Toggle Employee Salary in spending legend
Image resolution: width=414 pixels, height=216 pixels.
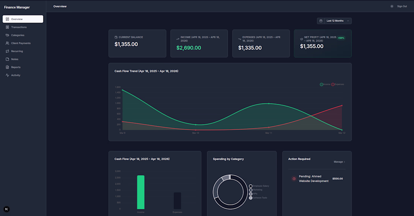point(259,186)
